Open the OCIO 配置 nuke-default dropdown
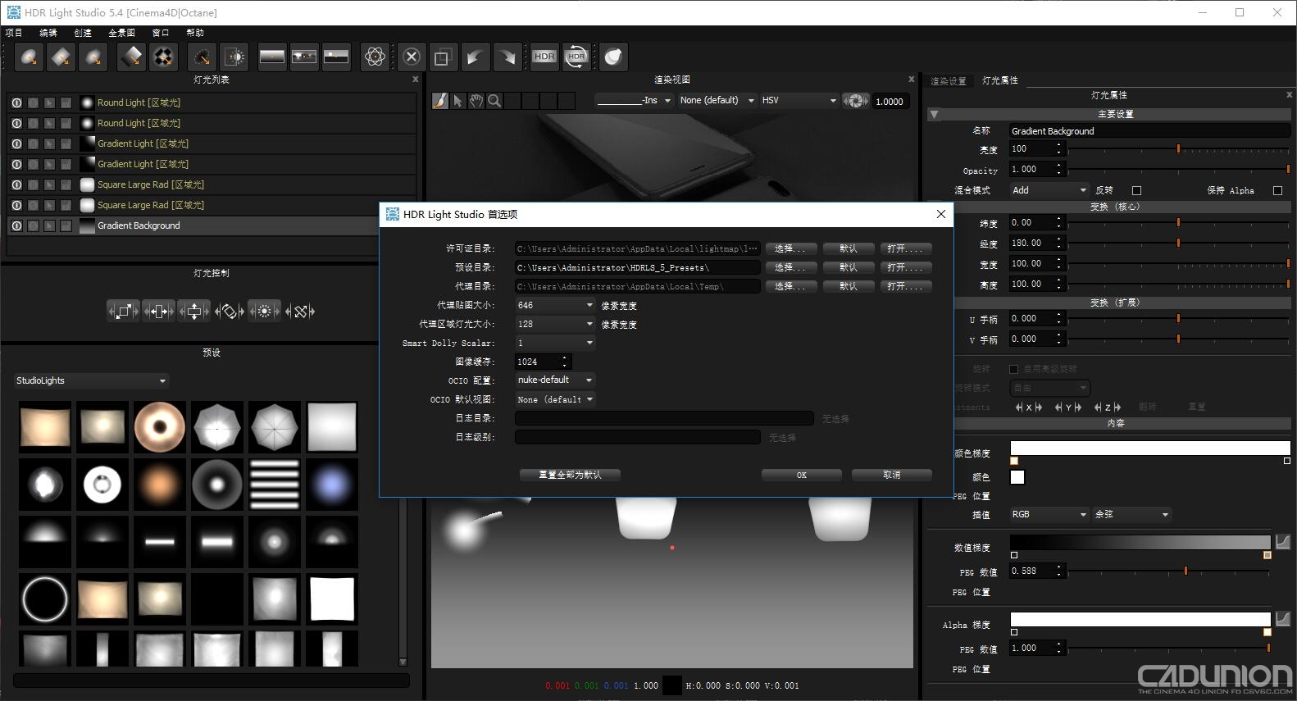The width and height of the screenshot is (1297, 701). click(x=555, y=380)
